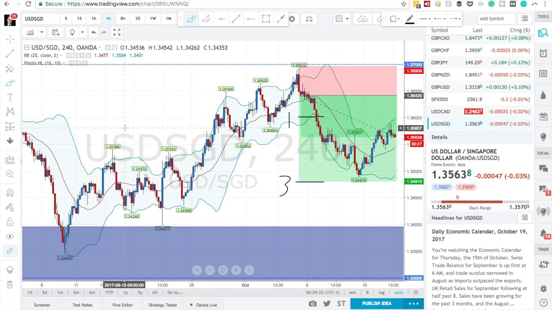
Task: Click the Undo arrow
Action: point(94,32)
